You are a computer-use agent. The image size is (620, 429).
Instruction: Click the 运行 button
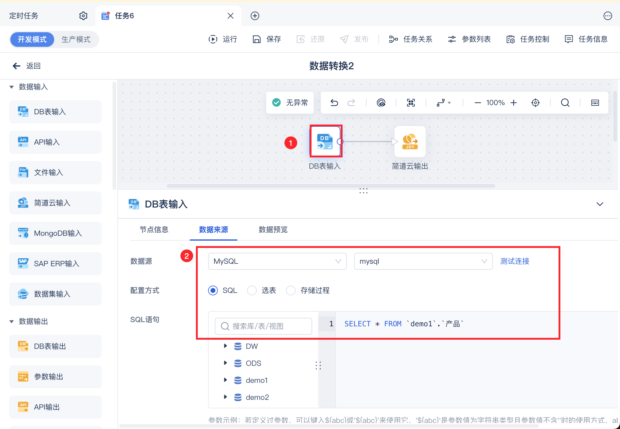[x=223, y=39]
